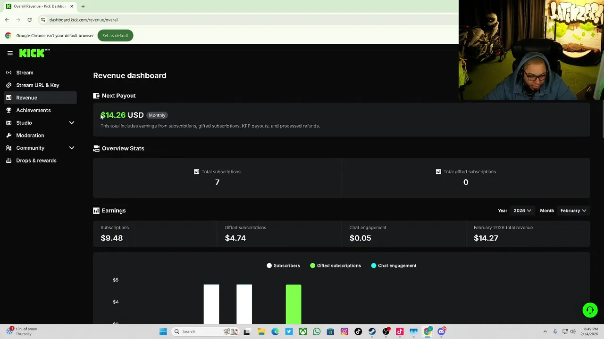Click the Chat engagement value $0.05
This screenshot has height=339, width=604.
click(360, 238)
